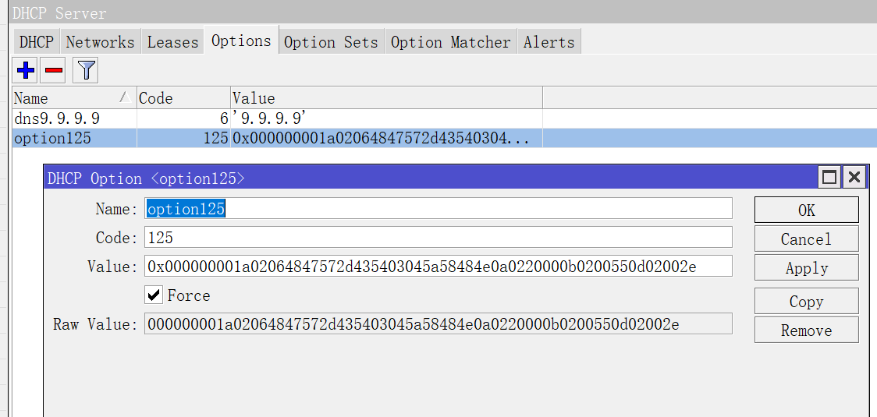The width and height of the screenshot is (877, 417).
Task: Sort by the Name column header
Action: click(74, 98)
